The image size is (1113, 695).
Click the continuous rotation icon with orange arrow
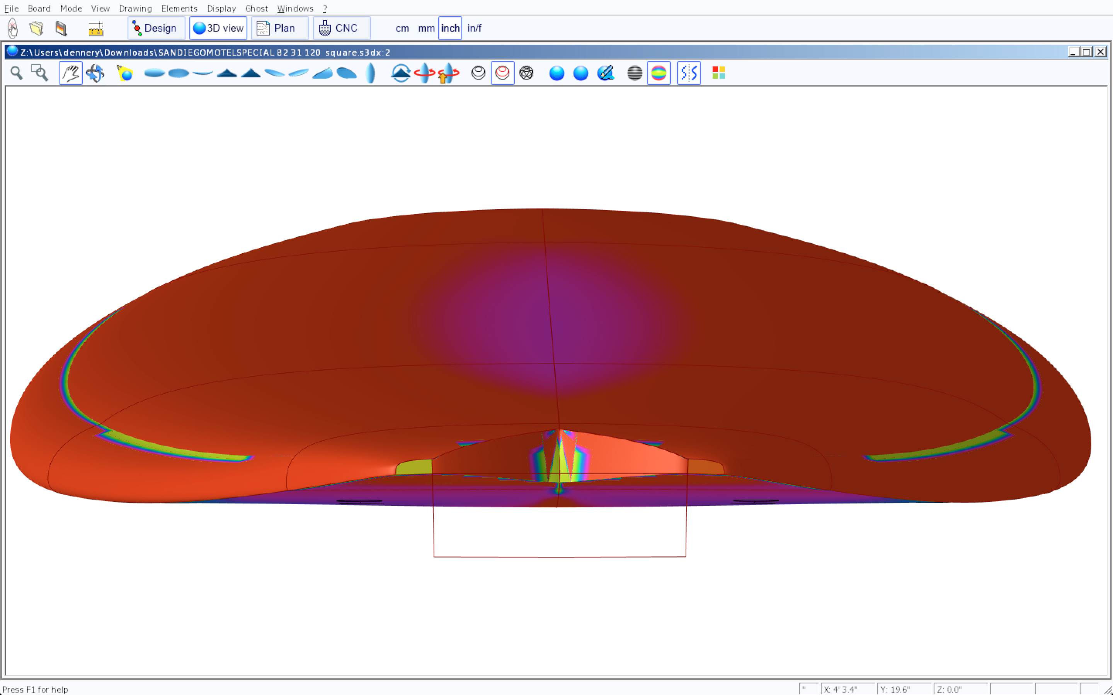point(448,73)
